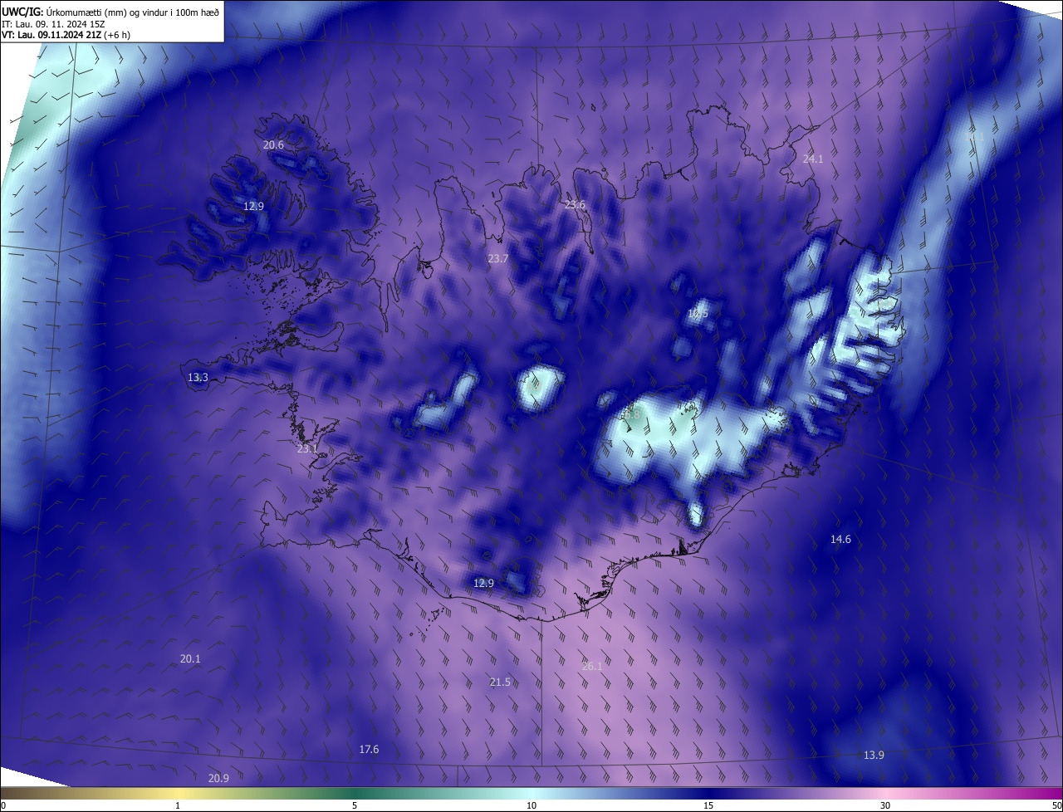Click the 12.9 value near the south coast
Image resolution: width=1063 pixels, height=812 pixels.
483,584
